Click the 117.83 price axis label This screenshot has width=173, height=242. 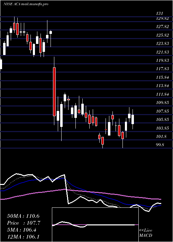pos(162,69)
